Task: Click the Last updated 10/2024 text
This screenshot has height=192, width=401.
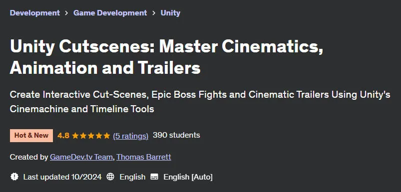Action: (x=62, y=177)
